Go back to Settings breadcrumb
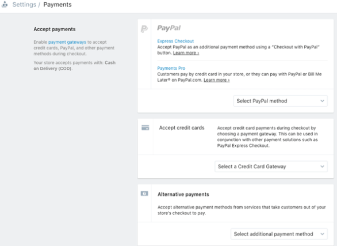 [x=24, y=5]
